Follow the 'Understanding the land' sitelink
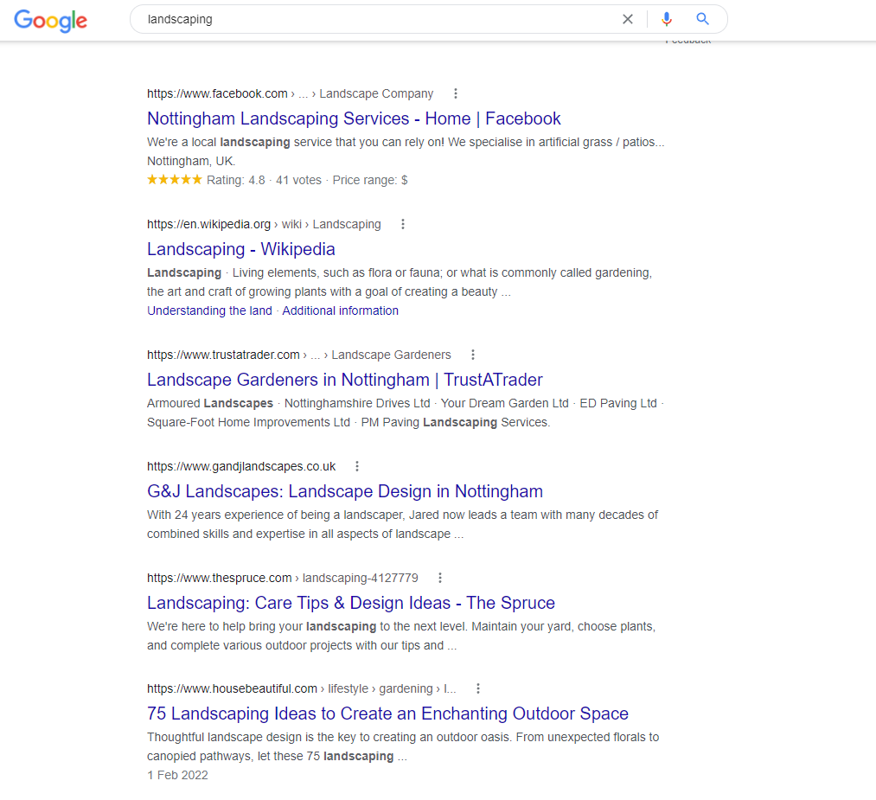Image resolution: width=876 pixels, height=800 pixels. tap(209, 310)
